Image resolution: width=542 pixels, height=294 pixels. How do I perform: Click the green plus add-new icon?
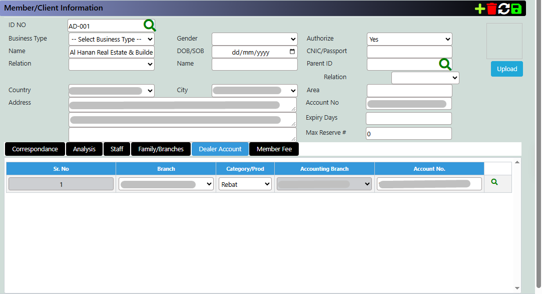click(480, 9)
